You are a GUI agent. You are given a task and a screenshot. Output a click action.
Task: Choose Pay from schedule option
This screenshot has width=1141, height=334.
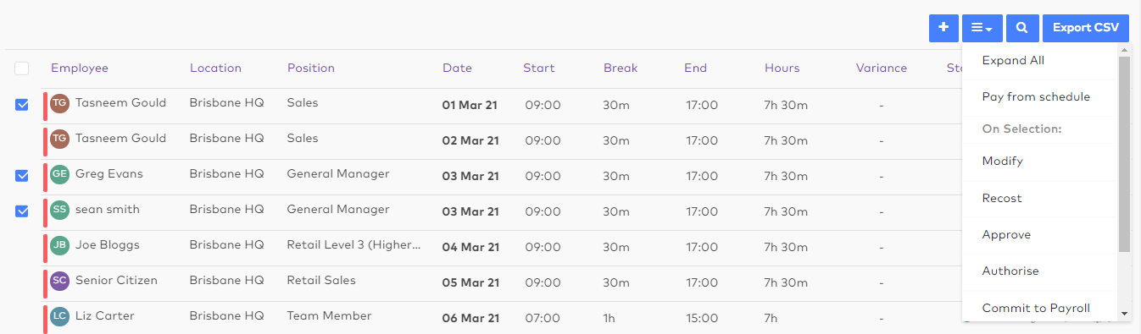point(1036,96)
